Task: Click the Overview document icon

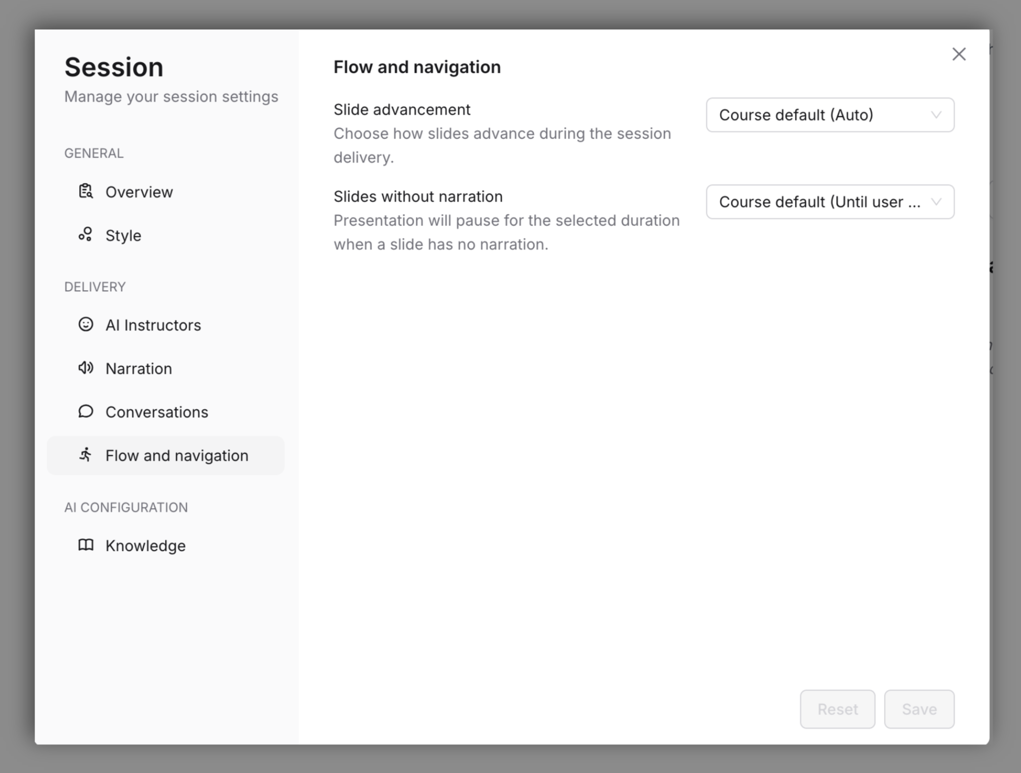Action: tap(85, 191)
